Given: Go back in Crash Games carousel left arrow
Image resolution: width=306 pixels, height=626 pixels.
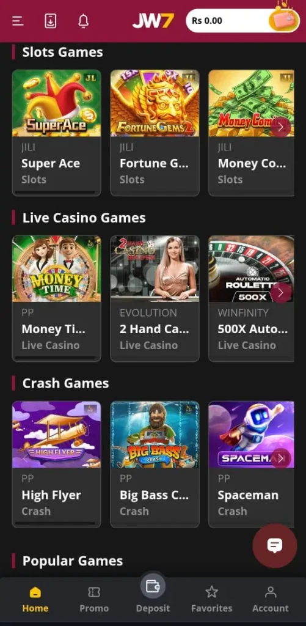Looking at the screenshot, I should [25, 458].
